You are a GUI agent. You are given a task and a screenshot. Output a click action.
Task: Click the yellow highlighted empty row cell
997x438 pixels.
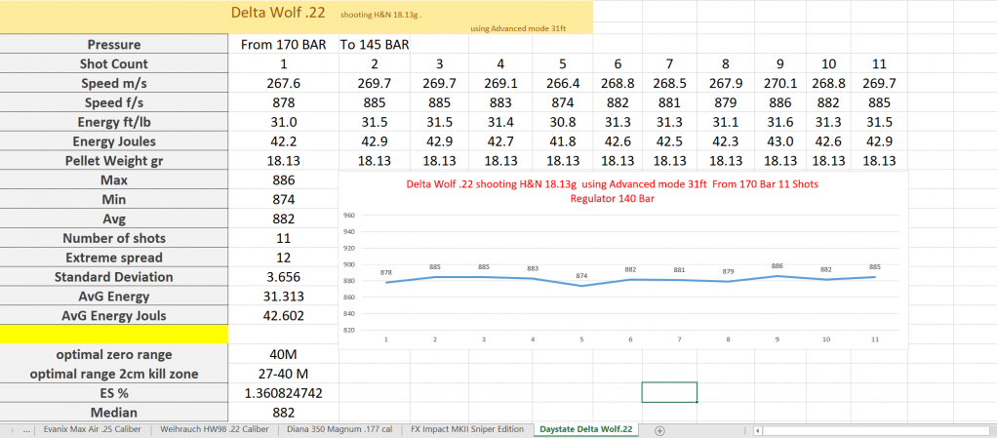tap(114, 335)
